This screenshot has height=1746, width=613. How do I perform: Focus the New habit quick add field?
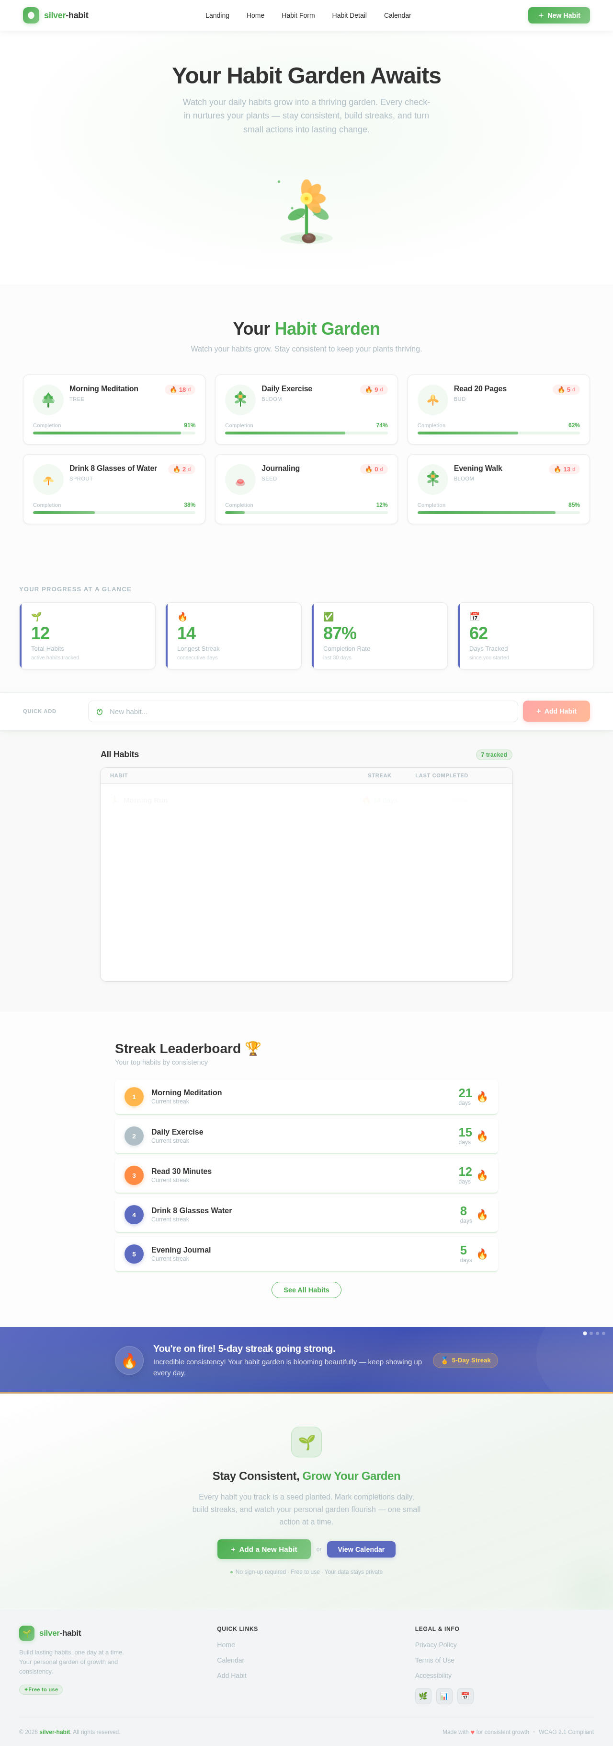coord(303,711)
